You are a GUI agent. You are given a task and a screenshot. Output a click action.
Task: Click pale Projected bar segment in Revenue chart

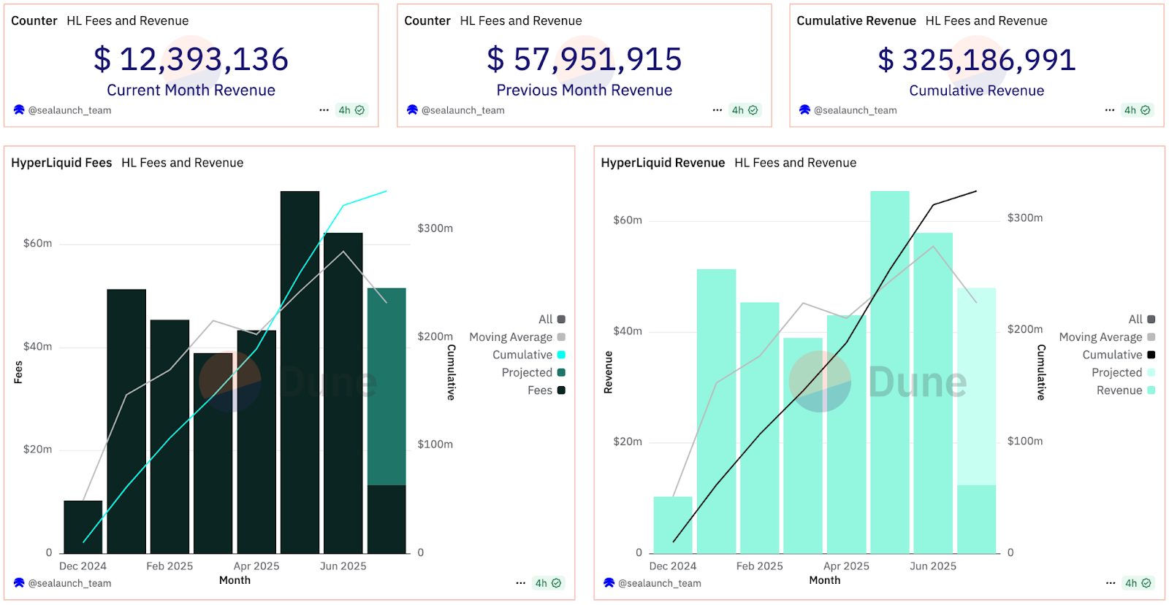click(x=976, y=387)
